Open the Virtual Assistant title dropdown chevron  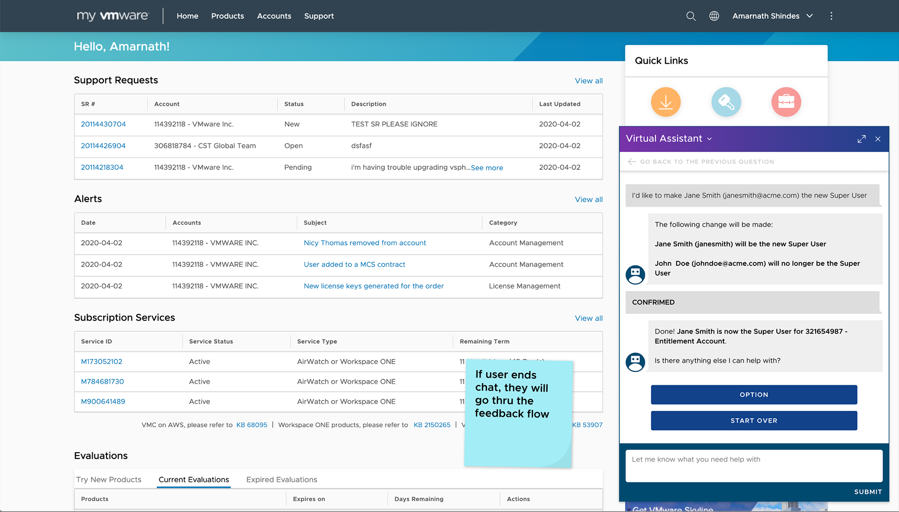pos(709,139)
